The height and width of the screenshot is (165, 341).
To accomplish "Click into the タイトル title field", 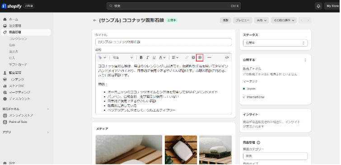I will coord(163,42).
